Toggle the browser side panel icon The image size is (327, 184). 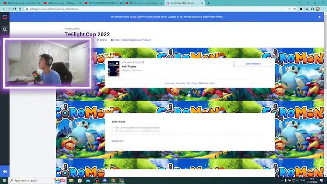(312, 9)
